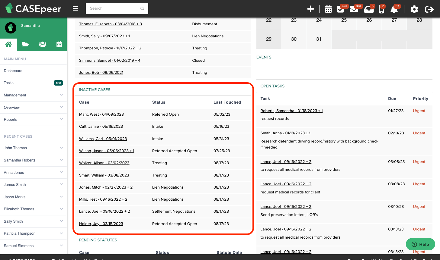The width and height of the screenshot is (440, 260).
Task: View contacts using the people icon
Action: (x=42, y=44)
